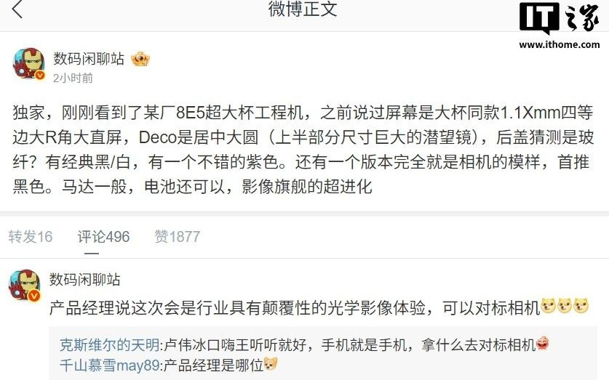Open the ITHome logo watermark
The width and height of the screenshot is (609, 380).
560,18
